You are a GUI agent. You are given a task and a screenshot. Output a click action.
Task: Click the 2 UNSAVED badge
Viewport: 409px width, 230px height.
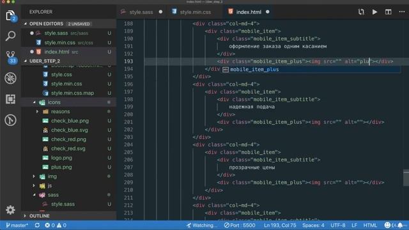79,24
